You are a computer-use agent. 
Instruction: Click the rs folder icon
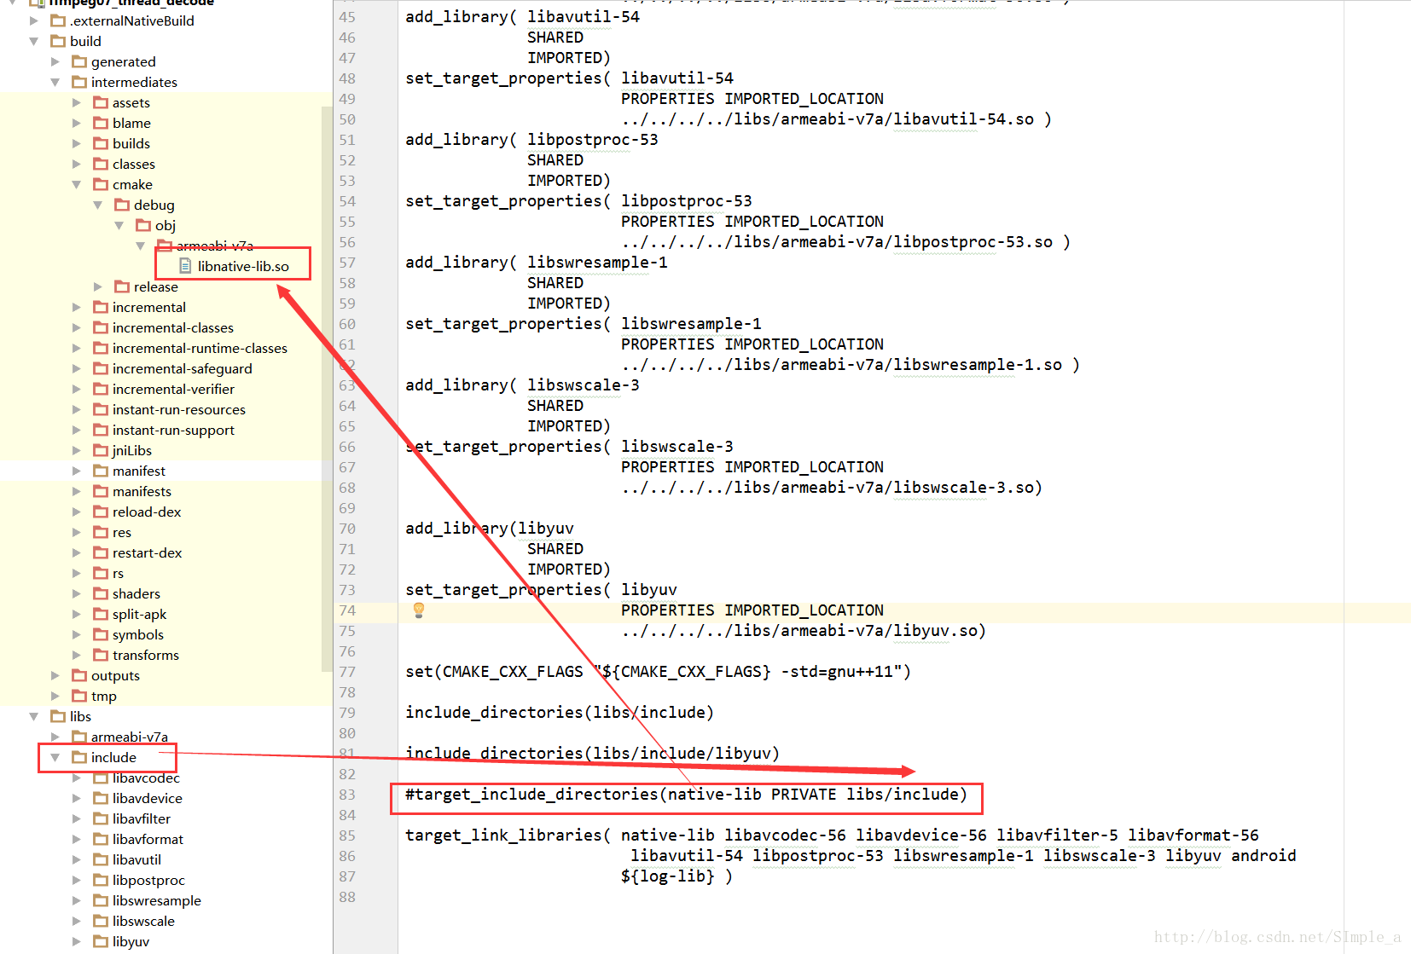point(101,573)
